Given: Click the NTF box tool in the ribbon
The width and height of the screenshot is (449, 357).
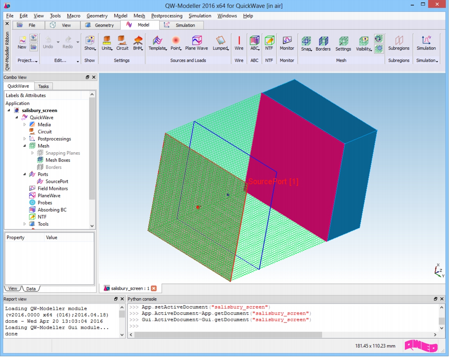Looking at the screenshot, I should click(x=269, y=43).
